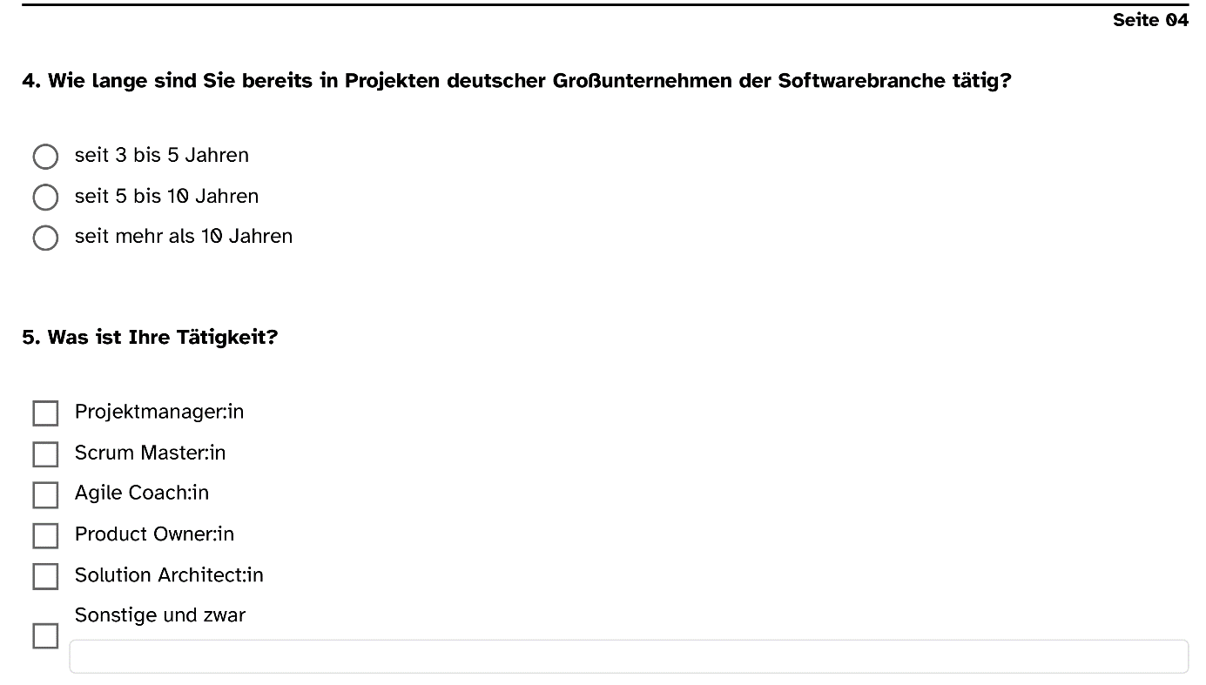Check the Projektmanager:in checkbox
The width and height of the screenshot is (1206, 685).
click(45, 413)
